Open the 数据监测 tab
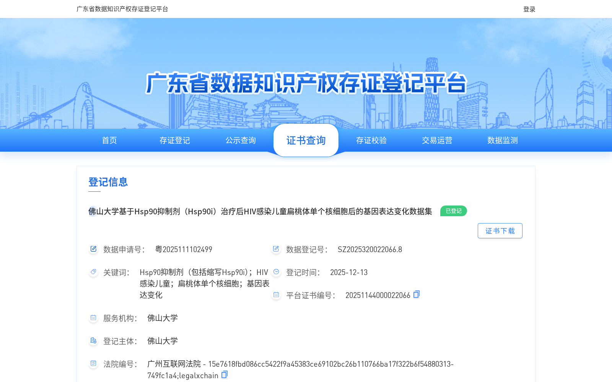The image size is (612, 382). [x=503, y=141]
